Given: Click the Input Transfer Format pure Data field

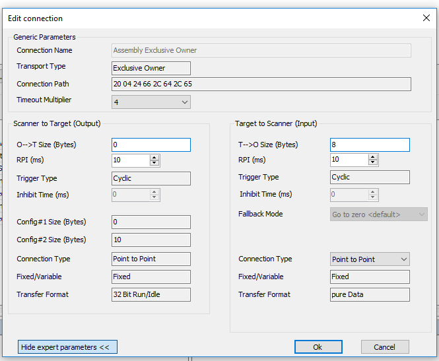Looking at the screenshot, I should 369,295.
